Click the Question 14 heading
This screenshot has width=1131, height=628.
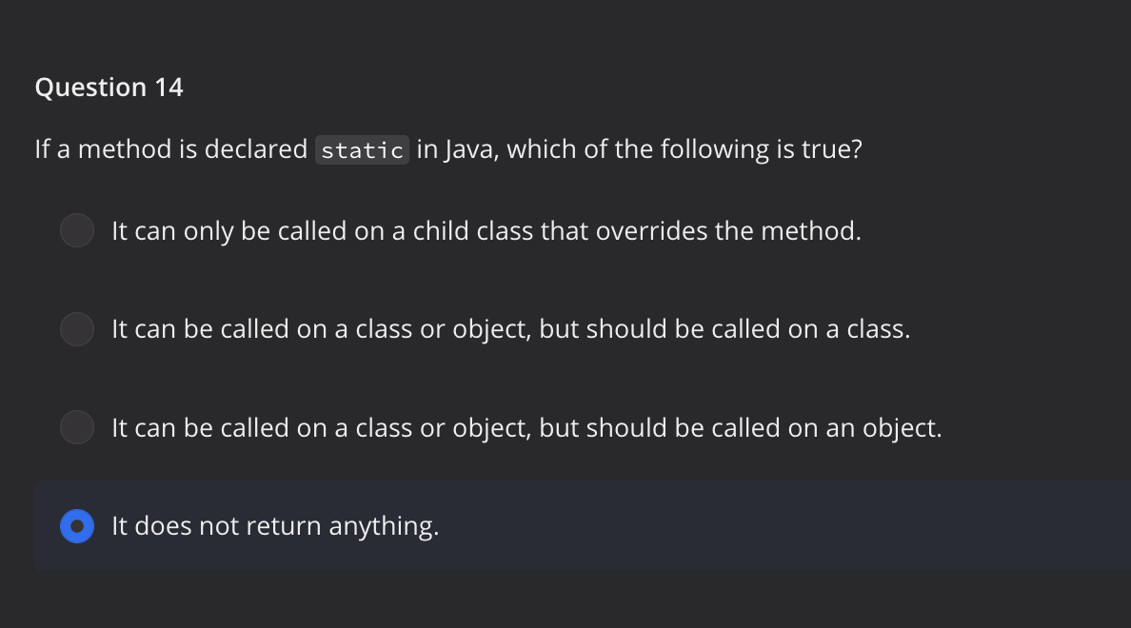tap(109, 87)
